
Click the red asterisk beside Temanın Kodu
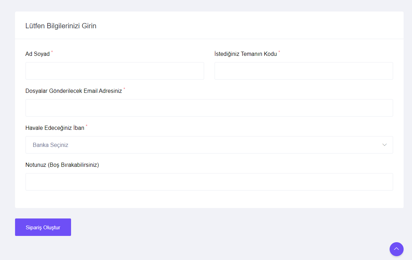[279, 52]
